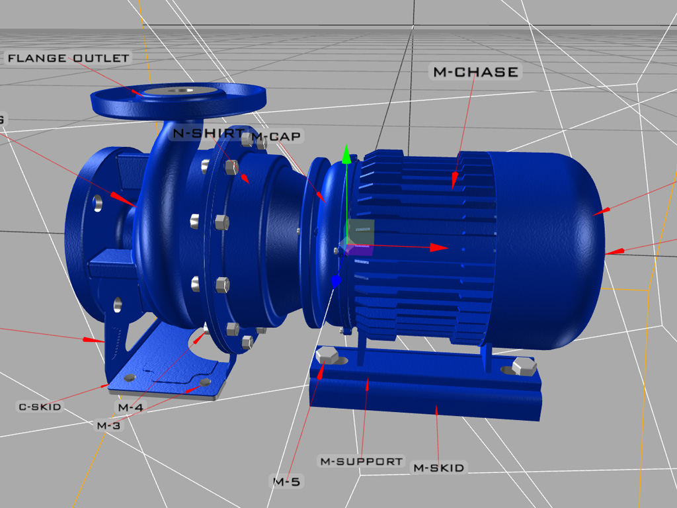677x508 pixels.
Task: Click the M-SKID annotation tag
Action: click(x=438, y=468)
